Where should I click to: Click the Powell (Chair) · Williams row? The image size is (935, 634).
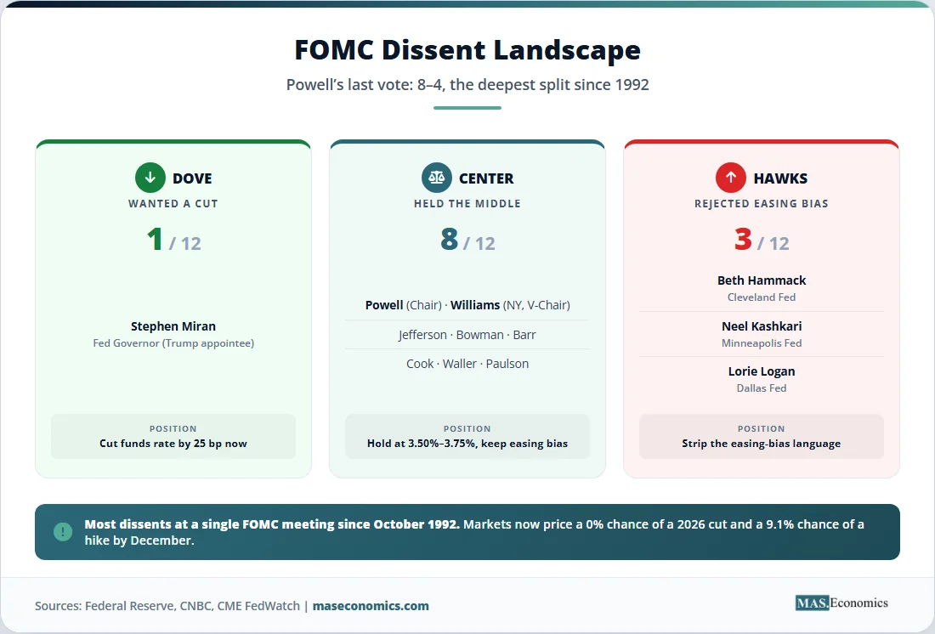467,305
